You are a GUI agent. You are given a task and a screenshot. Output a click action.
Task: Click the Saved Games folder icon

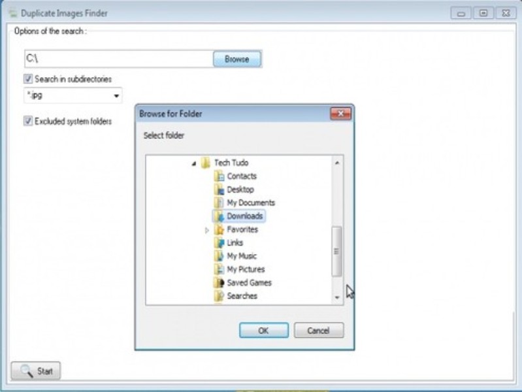(219, 283)
